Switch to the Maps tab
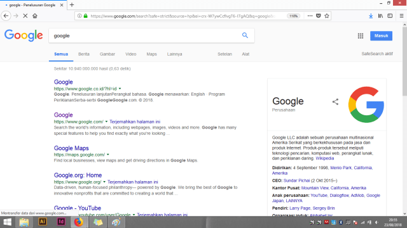 click(151, 54)
